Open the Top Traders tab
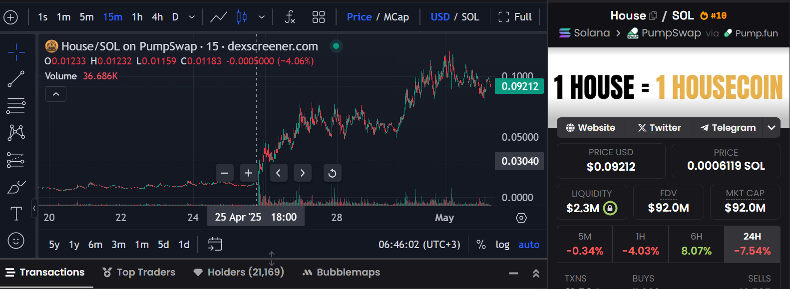The width and height of the screenshot is (790, 289). tap(139, 272)
